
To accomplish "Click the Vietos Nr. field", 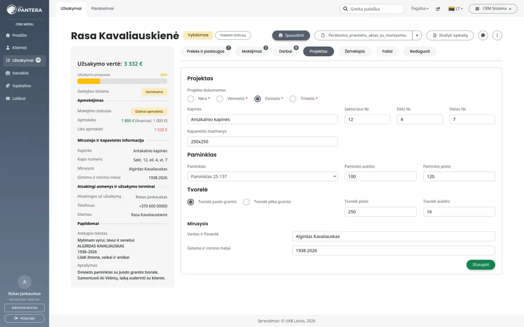I will 472,119.
